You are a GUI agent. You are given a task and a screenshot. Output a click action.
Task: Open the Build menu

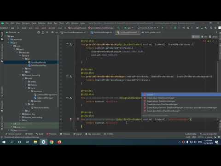click(50, 24)
